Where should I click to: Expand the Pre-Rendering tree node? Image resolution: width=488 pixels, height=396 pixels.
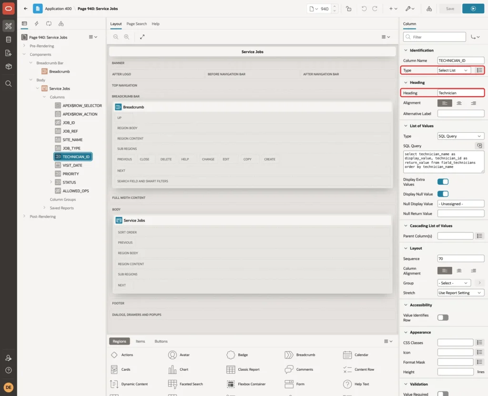pyautogui.click(x=24, y=46)
